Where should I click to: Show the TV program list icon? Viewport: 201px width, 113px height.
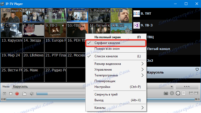click(184, 93)
